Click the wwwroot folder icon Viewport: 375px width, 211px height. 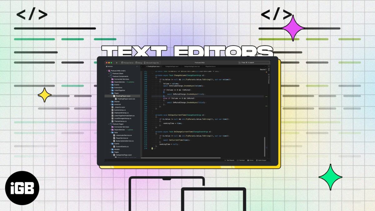[112, 104]
